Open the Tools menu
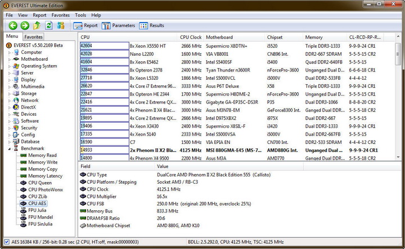Viewport: 405px width, 249px height. click(x=80, y=15)
